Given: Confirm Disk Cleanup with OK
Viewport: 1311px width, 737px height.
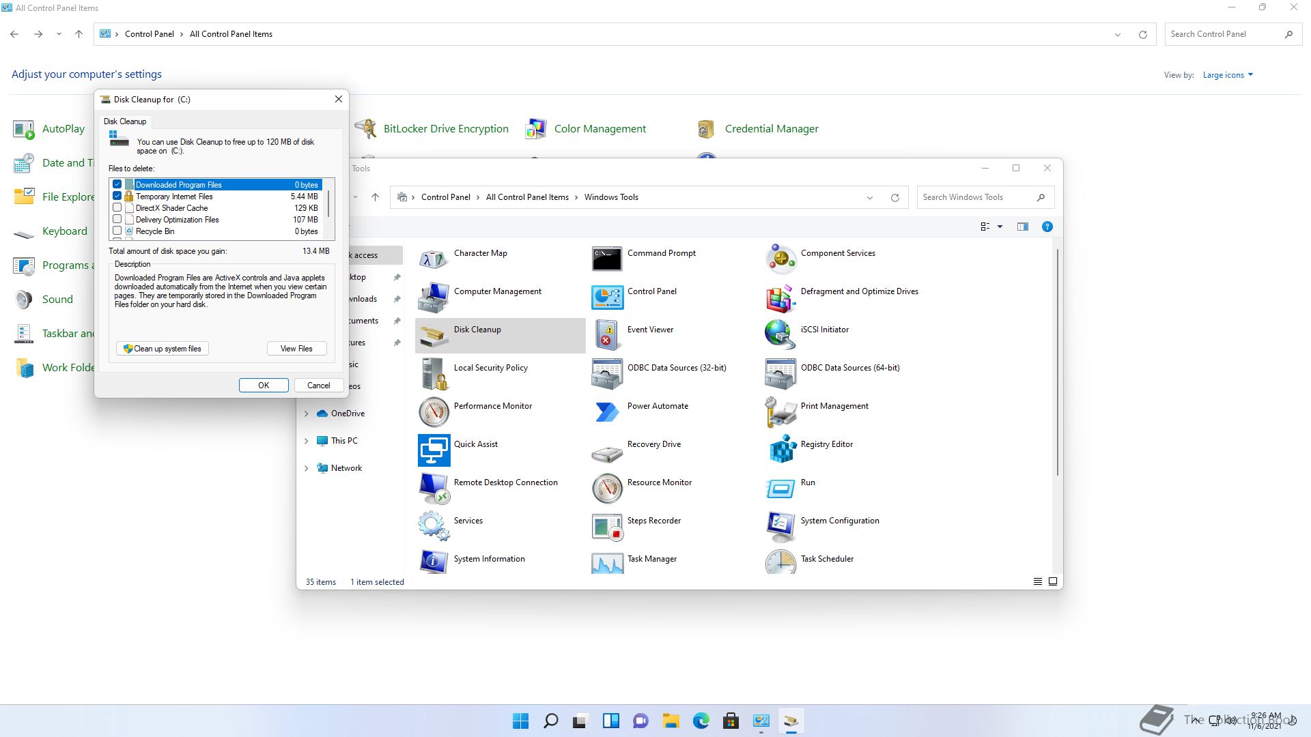Looking at the screenshot, I should click(264, 386).
